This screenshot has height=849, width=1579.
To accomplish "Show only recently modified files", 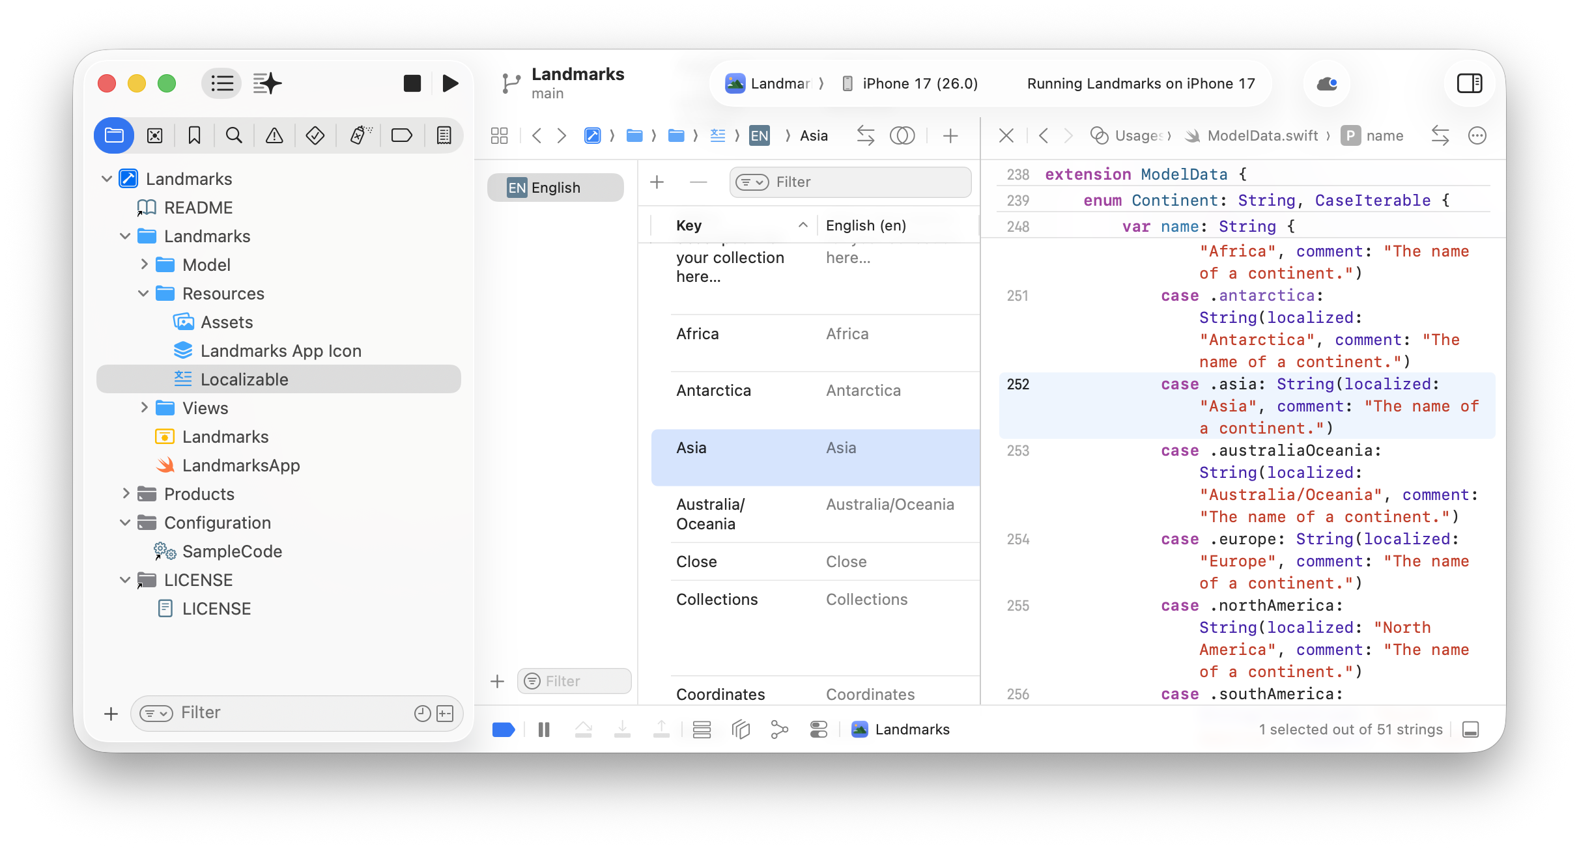I will tap(423, 714).
